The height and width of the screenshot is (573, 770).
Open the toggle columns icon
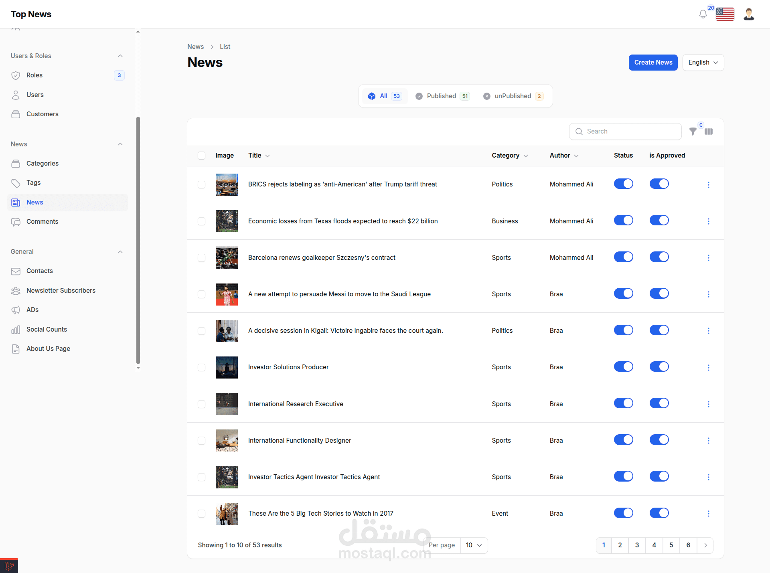(709, 132)
